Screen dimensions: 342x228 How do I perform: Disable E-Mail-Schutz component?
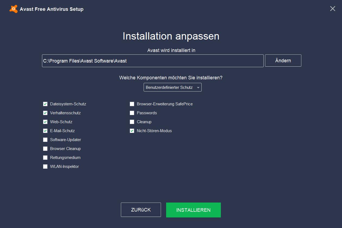click(45, 131)
